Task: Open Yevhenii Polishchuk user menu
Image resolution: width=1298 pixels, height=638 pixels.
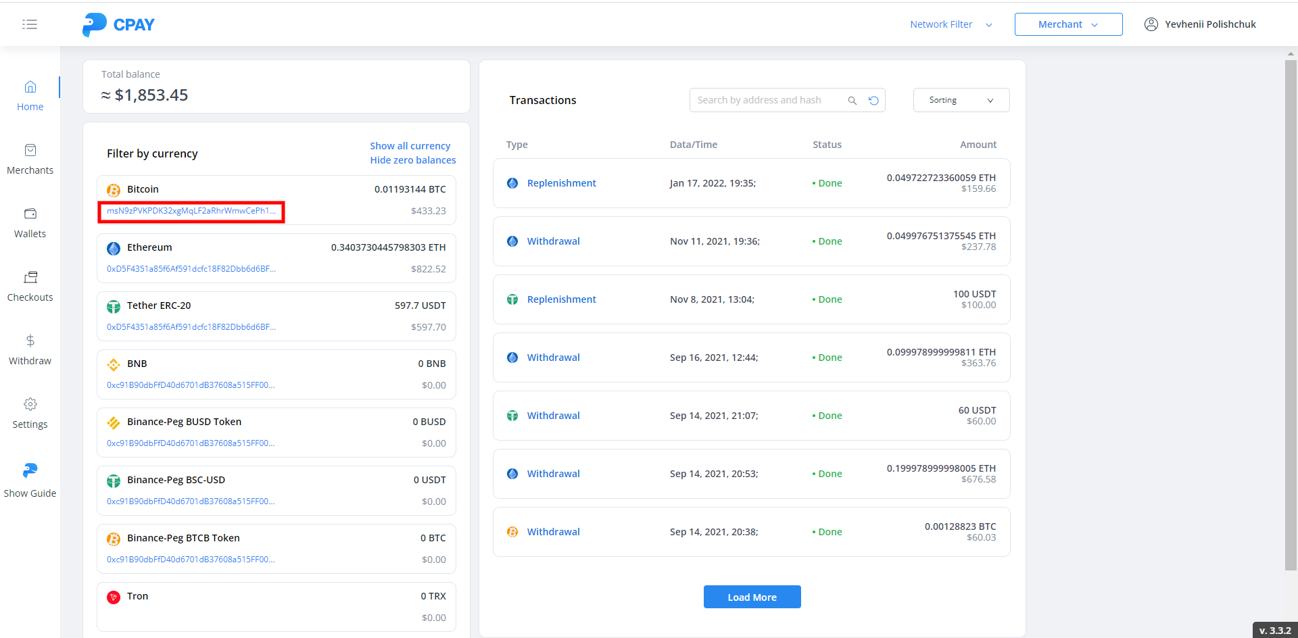Action: pyautogui.click(x=1200, y=24)
